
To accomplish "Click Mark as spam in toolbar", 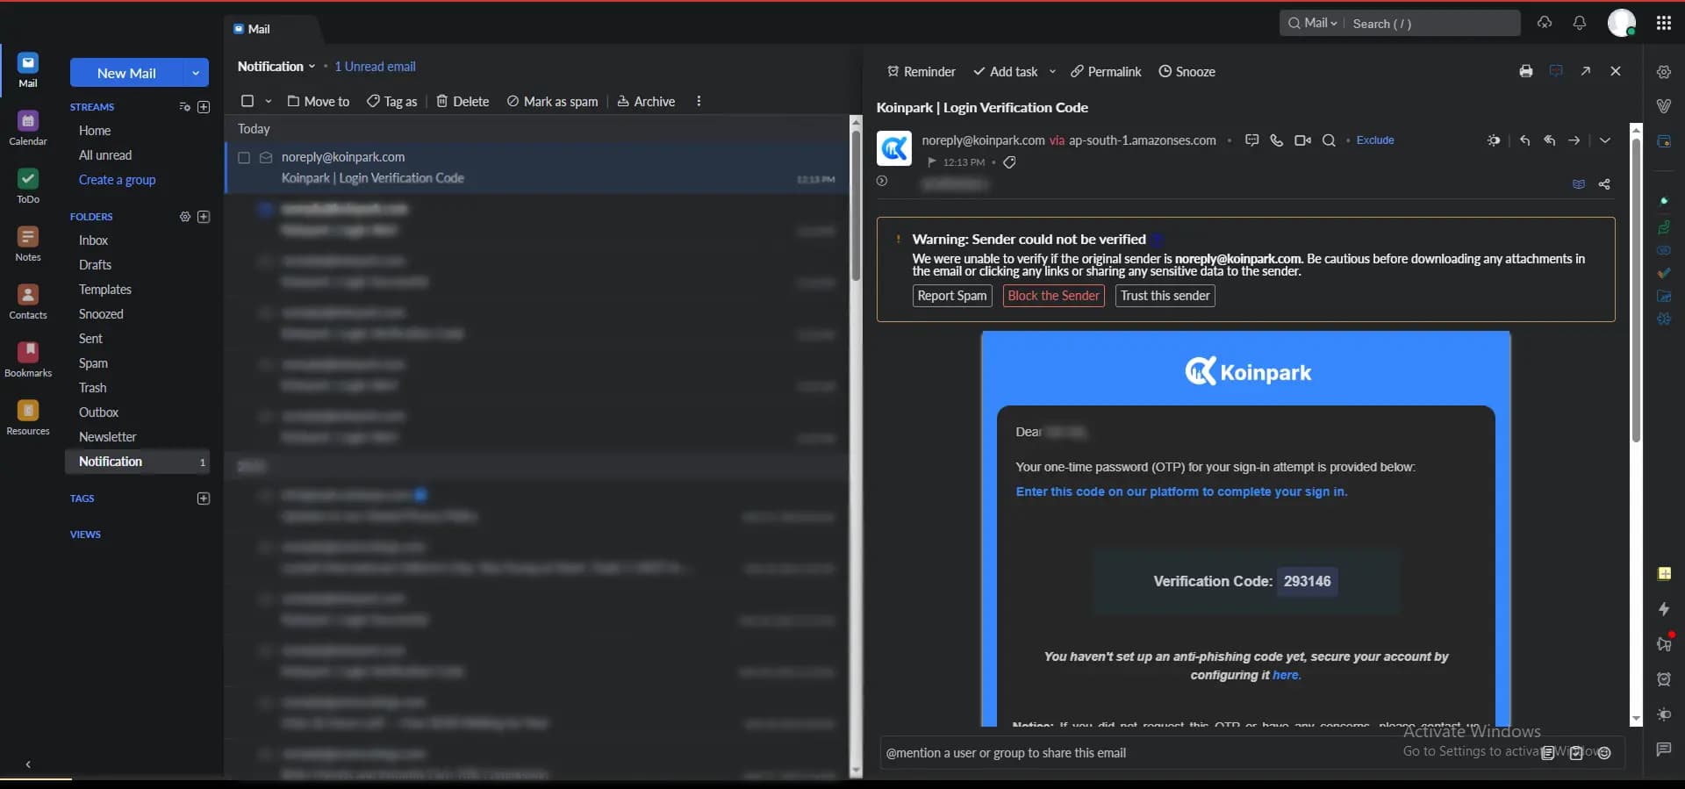I will (552, 101).
